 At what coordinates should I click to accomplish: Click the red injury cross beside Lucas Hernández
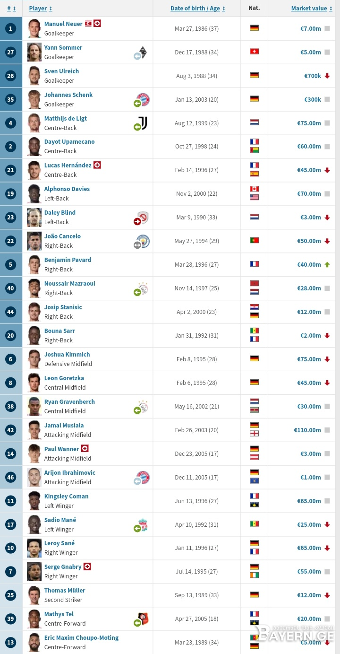point(97,165)
